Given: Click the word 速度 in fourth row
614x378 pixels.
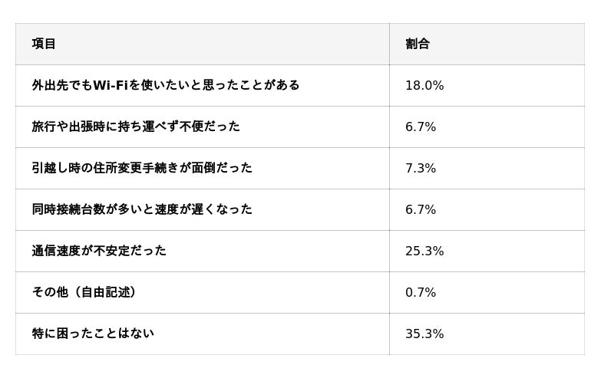Looking at the screenshot, I should click(x=165, y=209).
